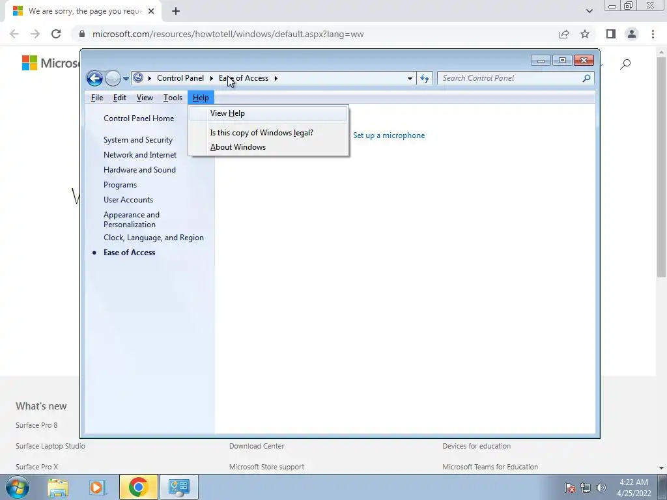Viewport: 667px width, 500px height.
Task: Click the Windows Start button
Action: [17, 487]
